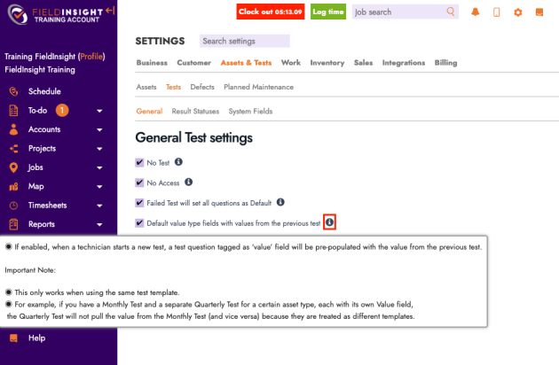
Task: Expand the Accounts menu arrow
Action: (99, 129)
